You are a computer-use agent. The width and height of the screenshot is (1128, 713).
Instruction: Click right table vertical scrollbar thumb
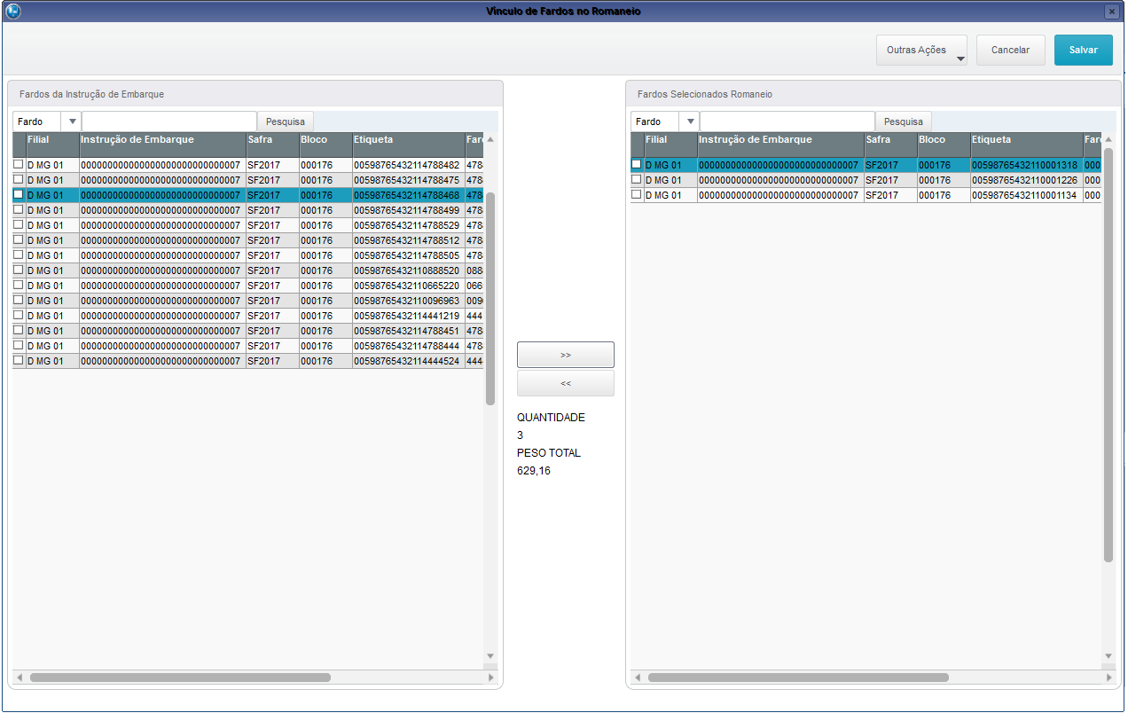pyautogui.click(x=1108, y=355)
